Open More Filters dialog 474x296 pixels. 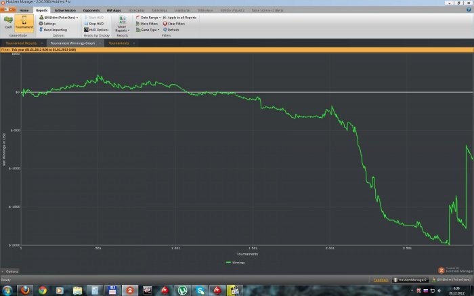[x=147, y=24]
